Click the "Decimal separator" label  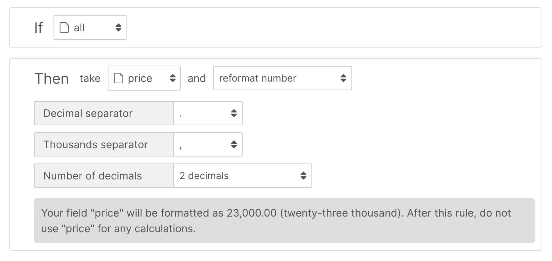[88, 113]
